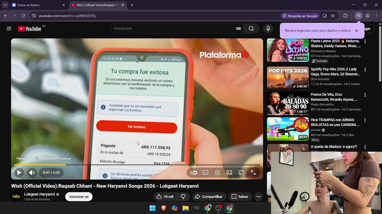
Task: Open the Lokgeet Haryanvi channel name
Action: click(x=39, y=194)
